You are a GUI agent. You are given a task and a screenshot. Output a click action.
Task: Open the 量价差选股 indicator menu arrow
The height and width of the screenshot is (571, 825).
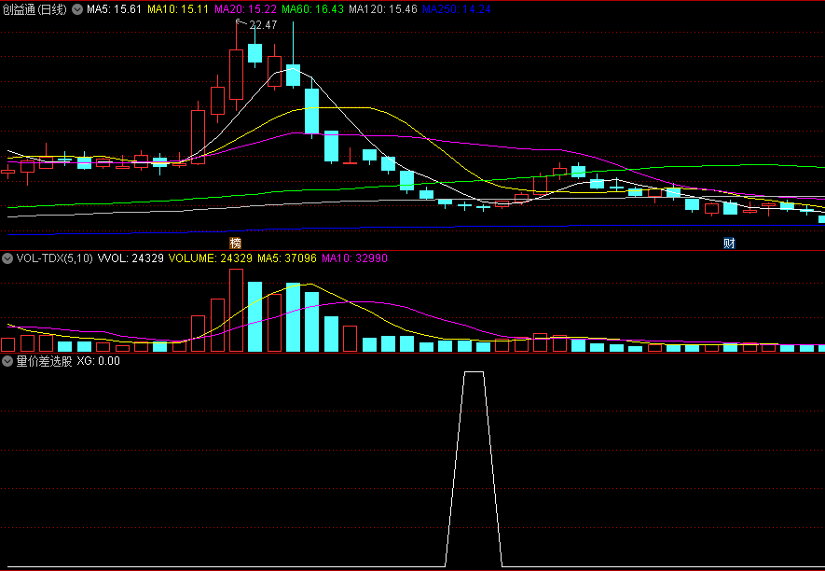coord(7,361)
